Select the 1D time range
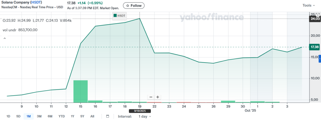The image size is (321, 120). click(x=8, y=116)
